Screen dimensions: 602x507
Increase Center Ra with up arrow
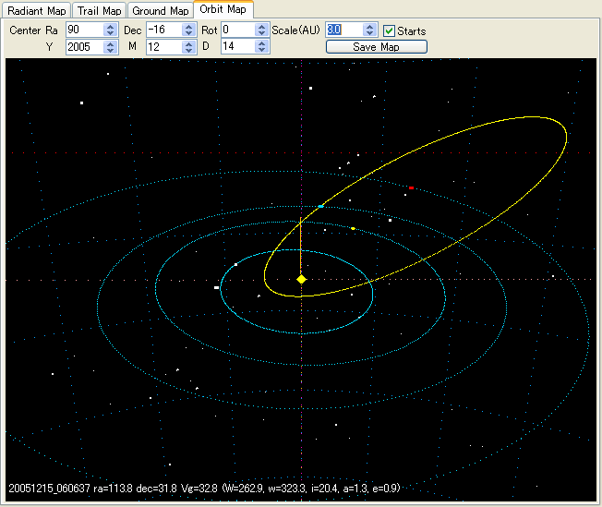pyautogui.click(x=111, y=27)
